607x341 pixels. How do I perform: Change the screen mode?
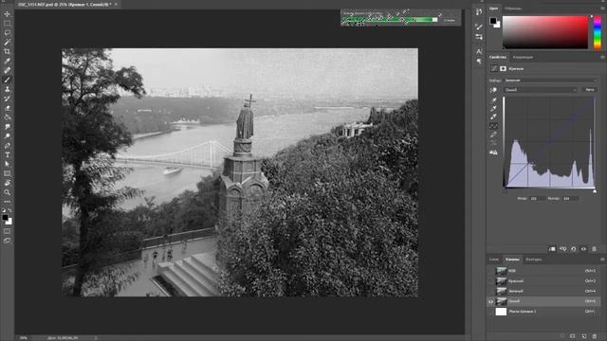[x=7, y=241]
